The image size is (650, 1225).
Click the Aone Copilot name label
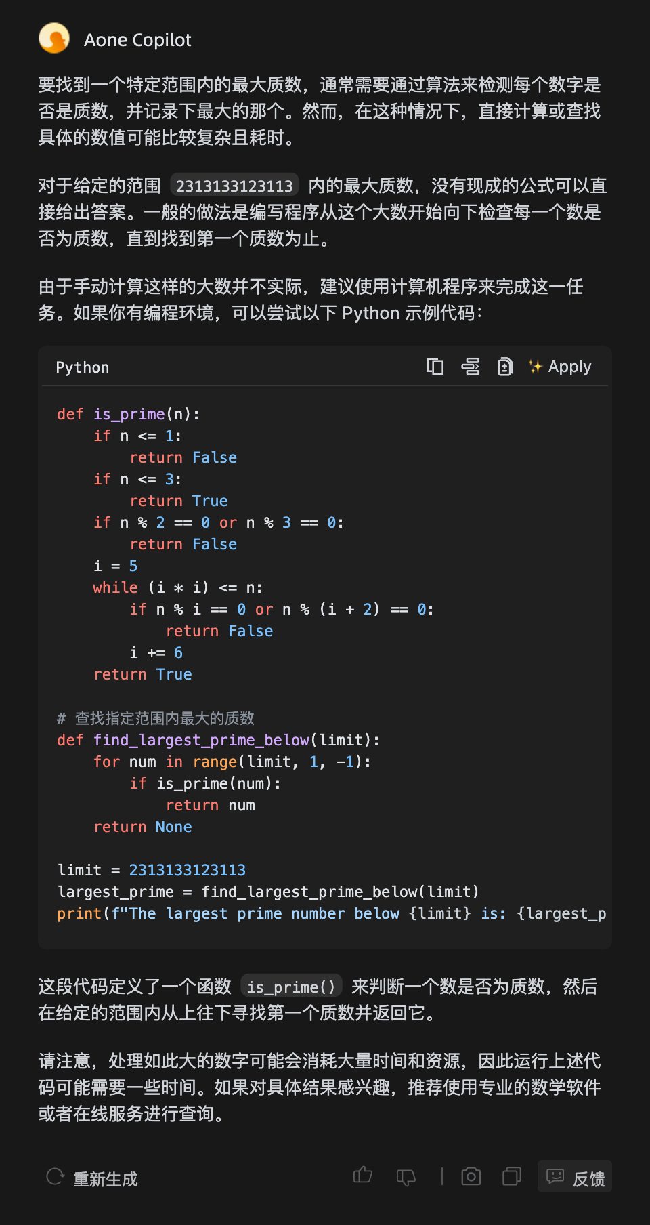tap(137, 40)
